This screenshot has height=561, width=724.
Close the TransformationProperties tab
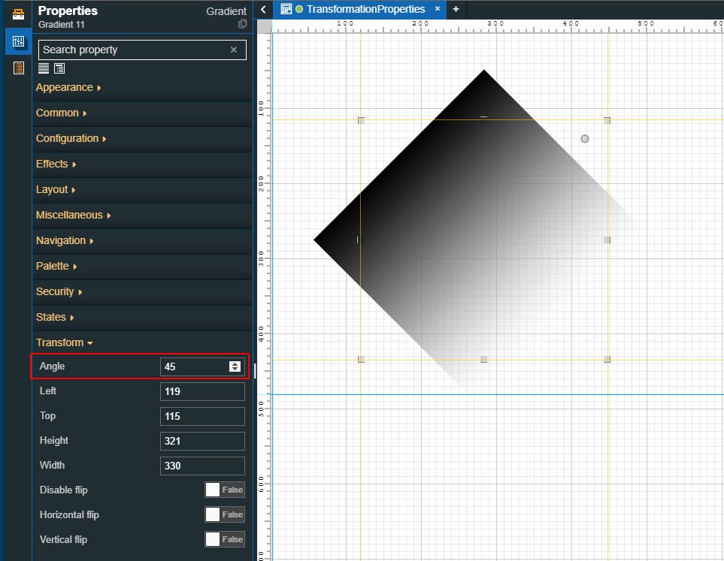tap(438, 9)
